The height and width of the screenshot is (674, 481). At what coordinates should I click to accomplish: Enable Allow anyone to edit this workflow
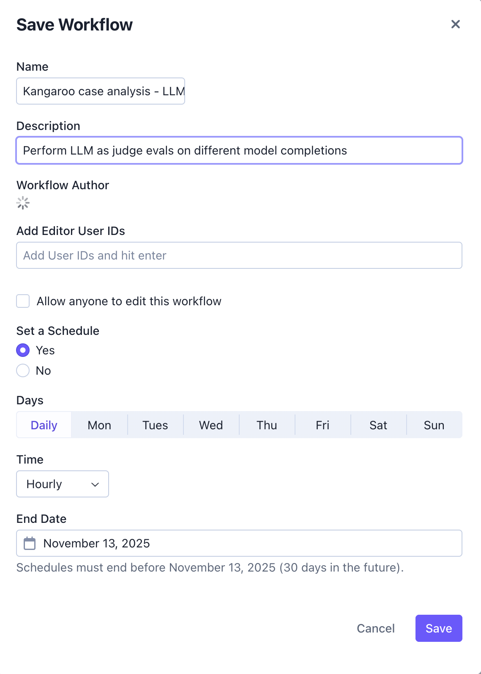(x=23, y=301)
